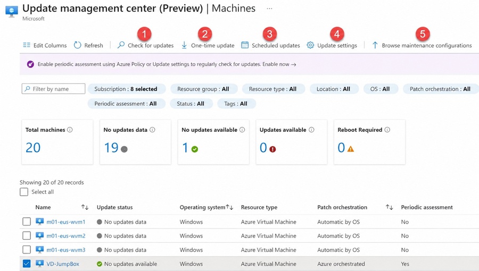Screen dimensions: 479x271
Task: Open the Tags filter pill
Action: tap(236, 104)
